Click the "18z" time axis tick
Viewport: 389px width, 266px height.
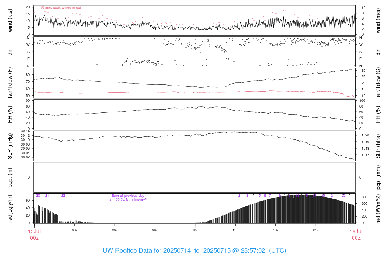(x=275, y=230)
